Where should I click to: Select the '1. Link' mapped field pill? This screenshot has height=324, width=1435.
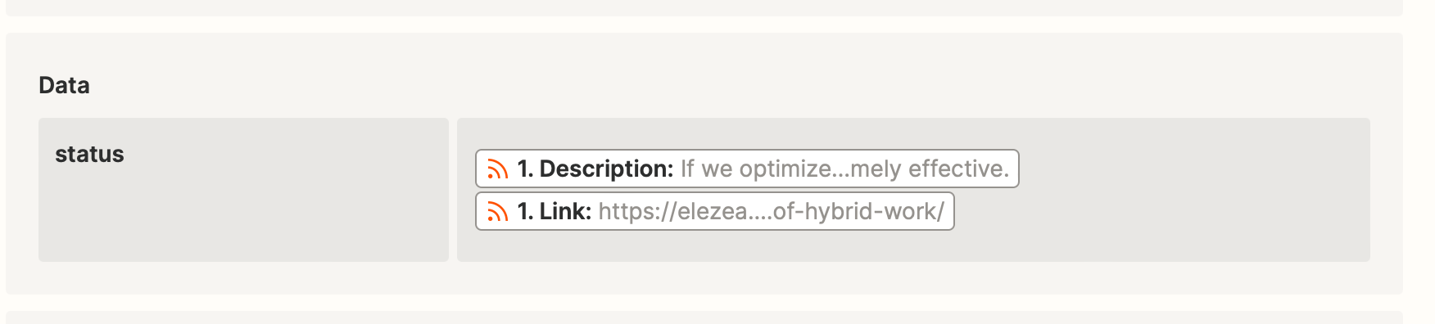point(715,211)
